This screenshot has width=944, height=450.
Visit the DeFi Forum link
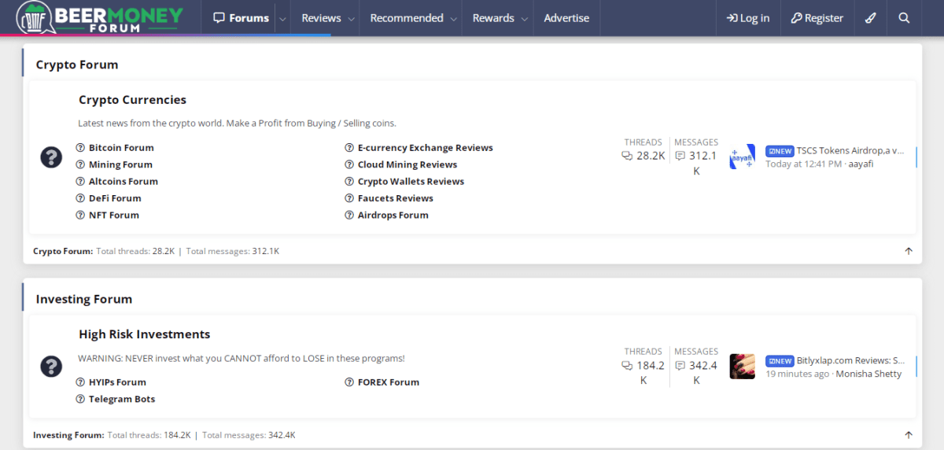pos(115,198)
